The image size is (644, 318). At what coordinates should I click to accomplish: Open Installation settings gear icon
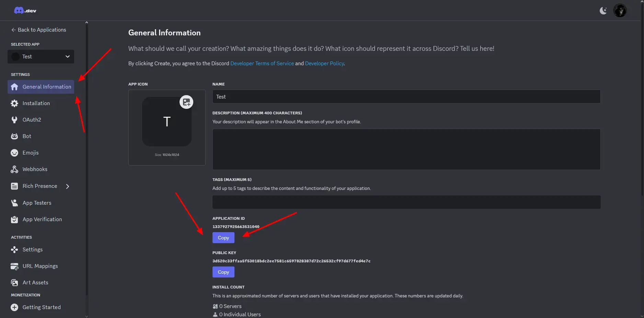(14, 103)
